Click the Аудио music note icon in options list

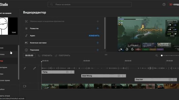[x=26, y=36]
